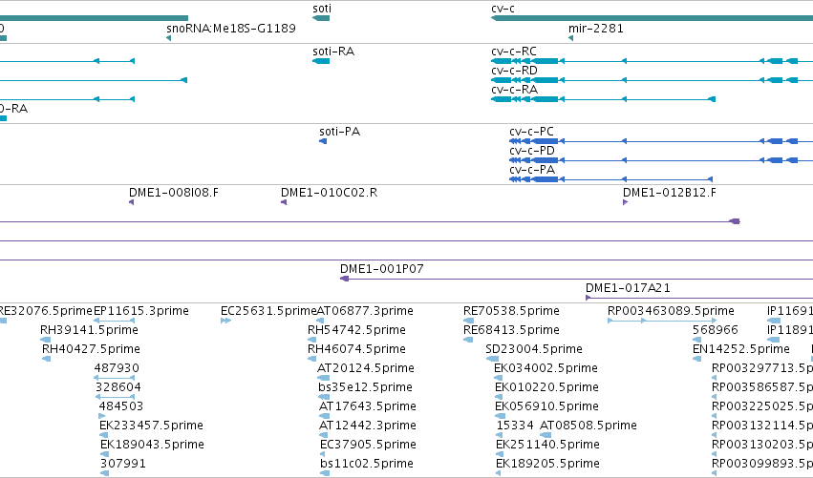The width and height of the screenshot is (813, 478).
Task: Select the cv-c-RA transcript label
Action: point(514,90)
